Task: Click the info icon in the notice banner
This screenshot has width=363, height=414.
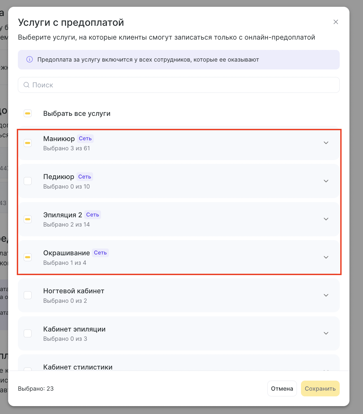Action: click(x=30, y=59)
